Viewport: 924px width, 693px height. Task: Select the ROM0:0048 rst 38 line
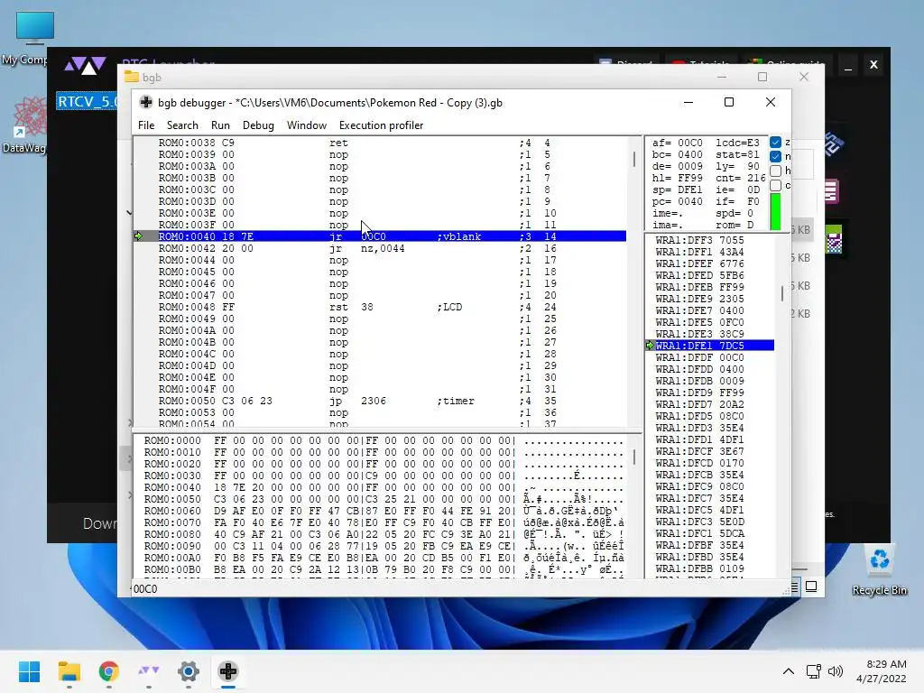point(380,307)
